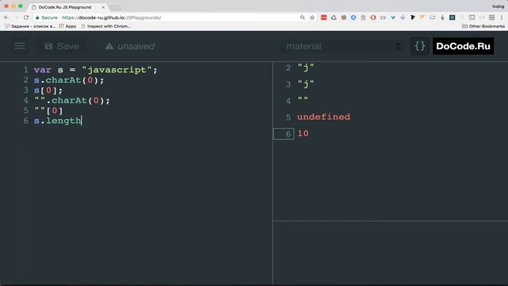Click the address bar URL
Viewport: 508px width, 286px height.
coord(111,17)
